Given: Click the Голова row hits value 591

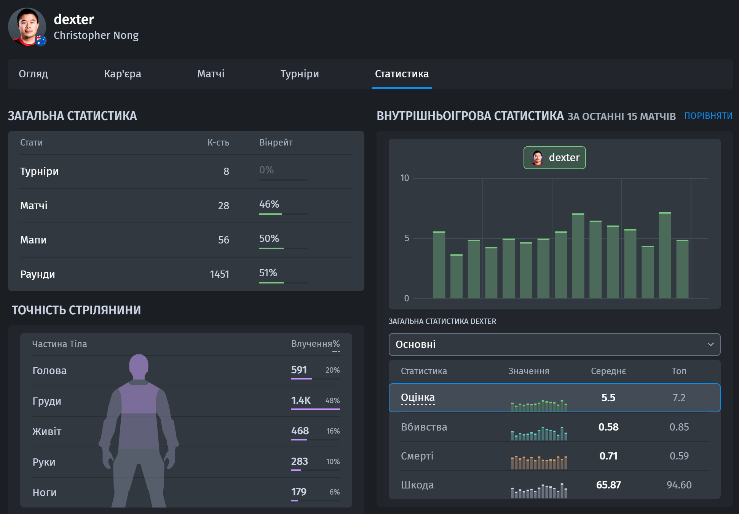Looking at the screenshot, I should coord(299,370).
